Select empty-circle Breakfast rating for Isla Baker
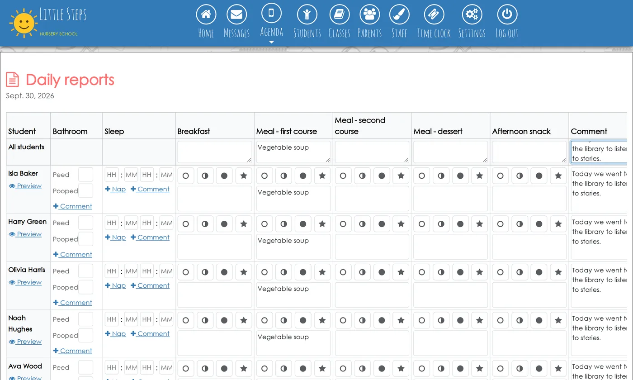633x380 pixels. pos(185,176)
